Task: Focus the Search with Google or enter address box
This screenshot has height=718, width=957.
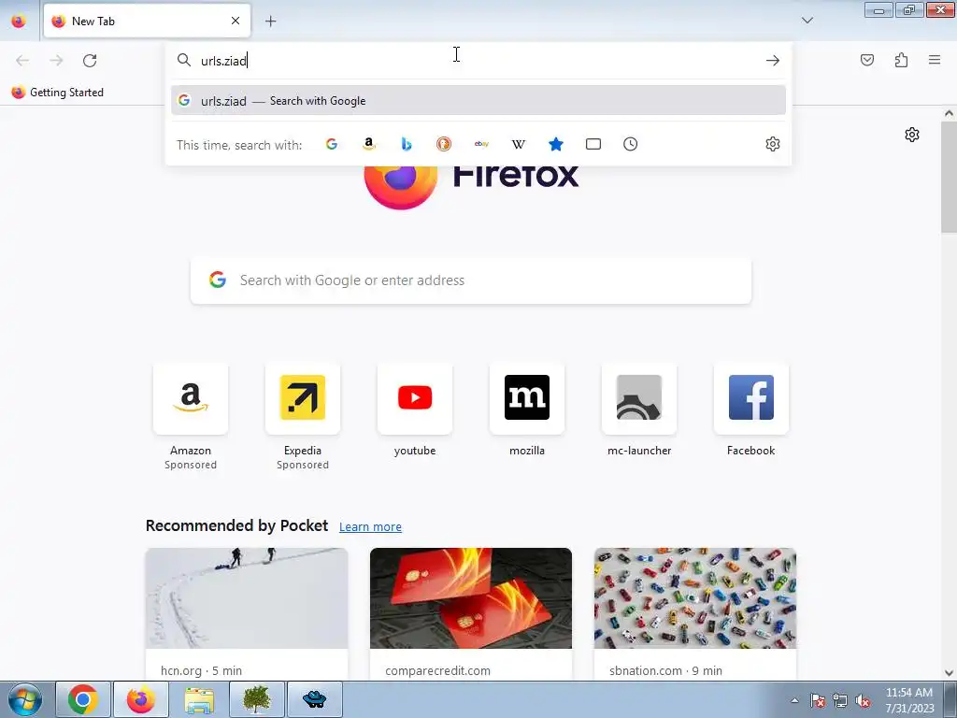Action: pos(471,280)
